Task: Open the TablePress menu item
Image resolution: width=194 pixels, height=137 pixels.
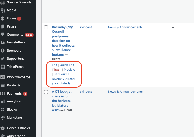Action: pyautogui.click(x=15, y=67)
